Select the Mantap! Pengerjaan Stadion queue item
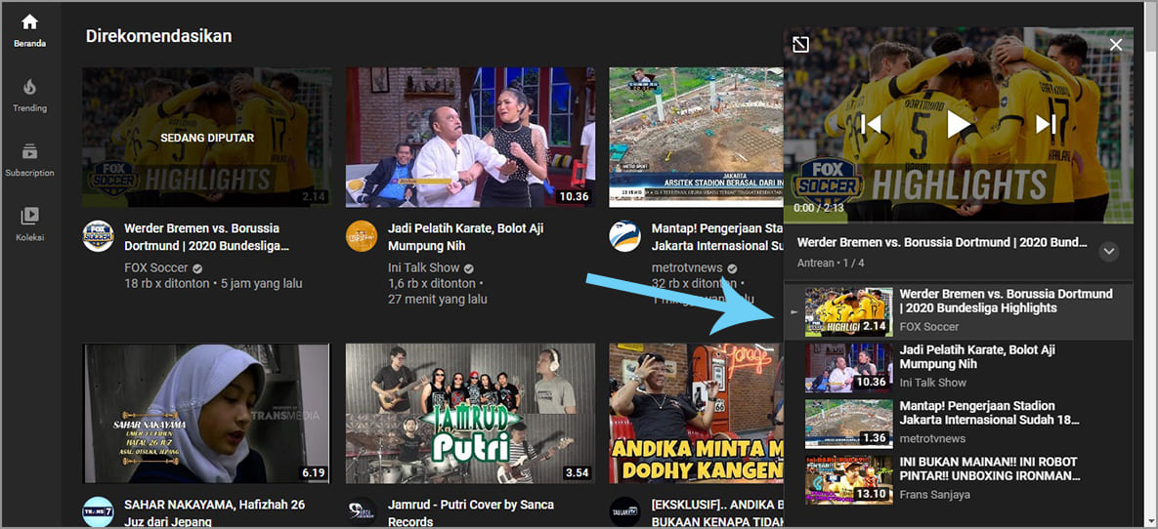This screenshot has height=529, width=1158. click(x=959, y=425)
